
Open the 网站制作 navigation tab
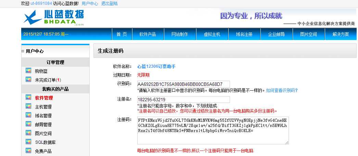tap(180, 34)
